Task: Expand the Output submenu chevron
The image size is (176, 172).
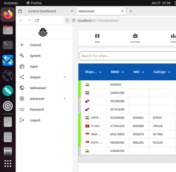Action: coord(65,77)
